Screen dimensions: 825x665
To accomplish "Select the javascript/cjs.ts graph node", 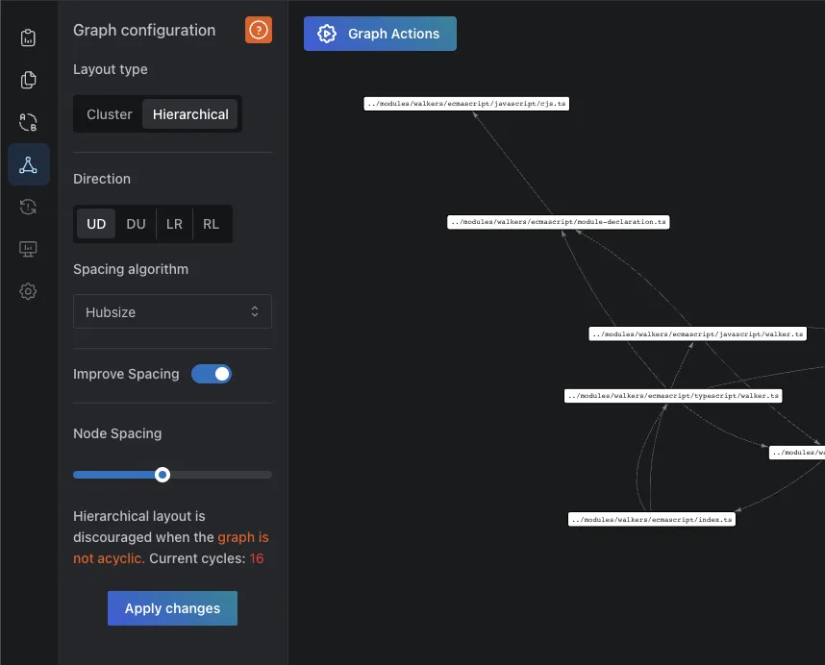I will click(x=466, y=104).
